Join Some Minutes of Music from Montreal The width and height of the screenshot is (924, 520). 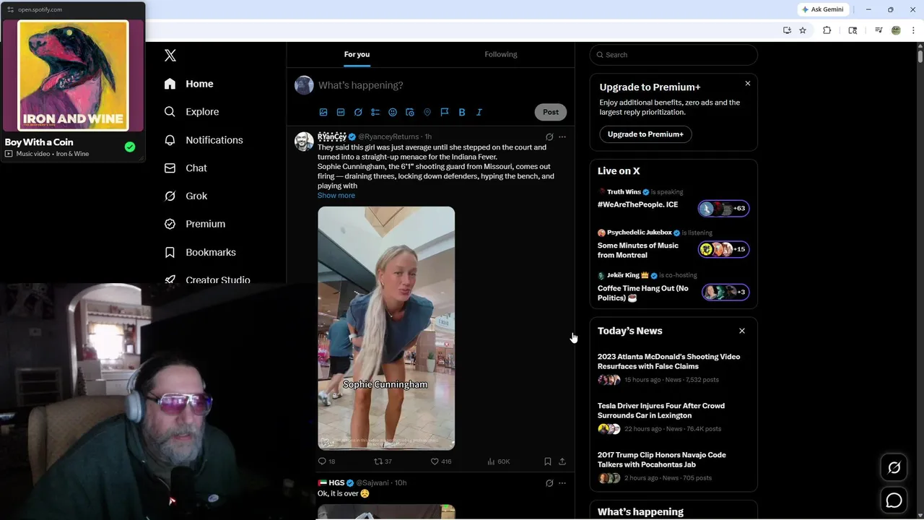(x=674, y=245)
